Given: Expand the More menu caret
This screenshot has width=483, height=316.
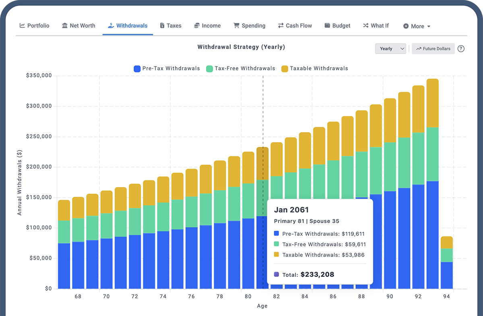Looking at the screenshot, I should coord(428,26).
